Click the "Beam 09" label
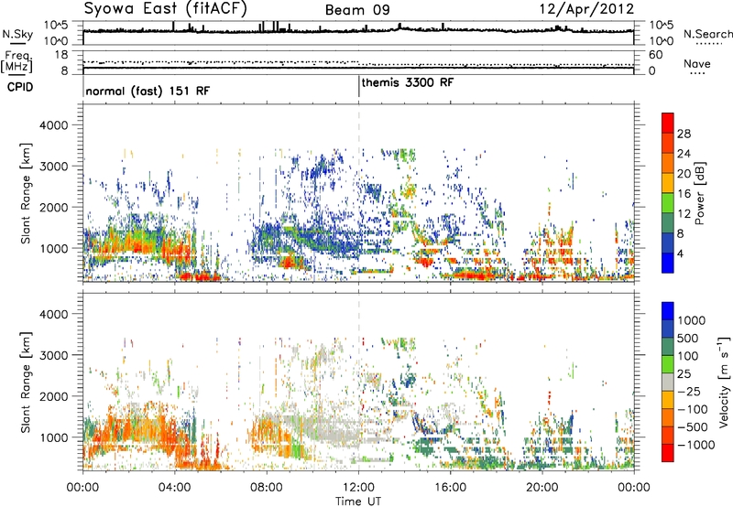This screenshot has width=733, height=507. [x=357, y=10]
